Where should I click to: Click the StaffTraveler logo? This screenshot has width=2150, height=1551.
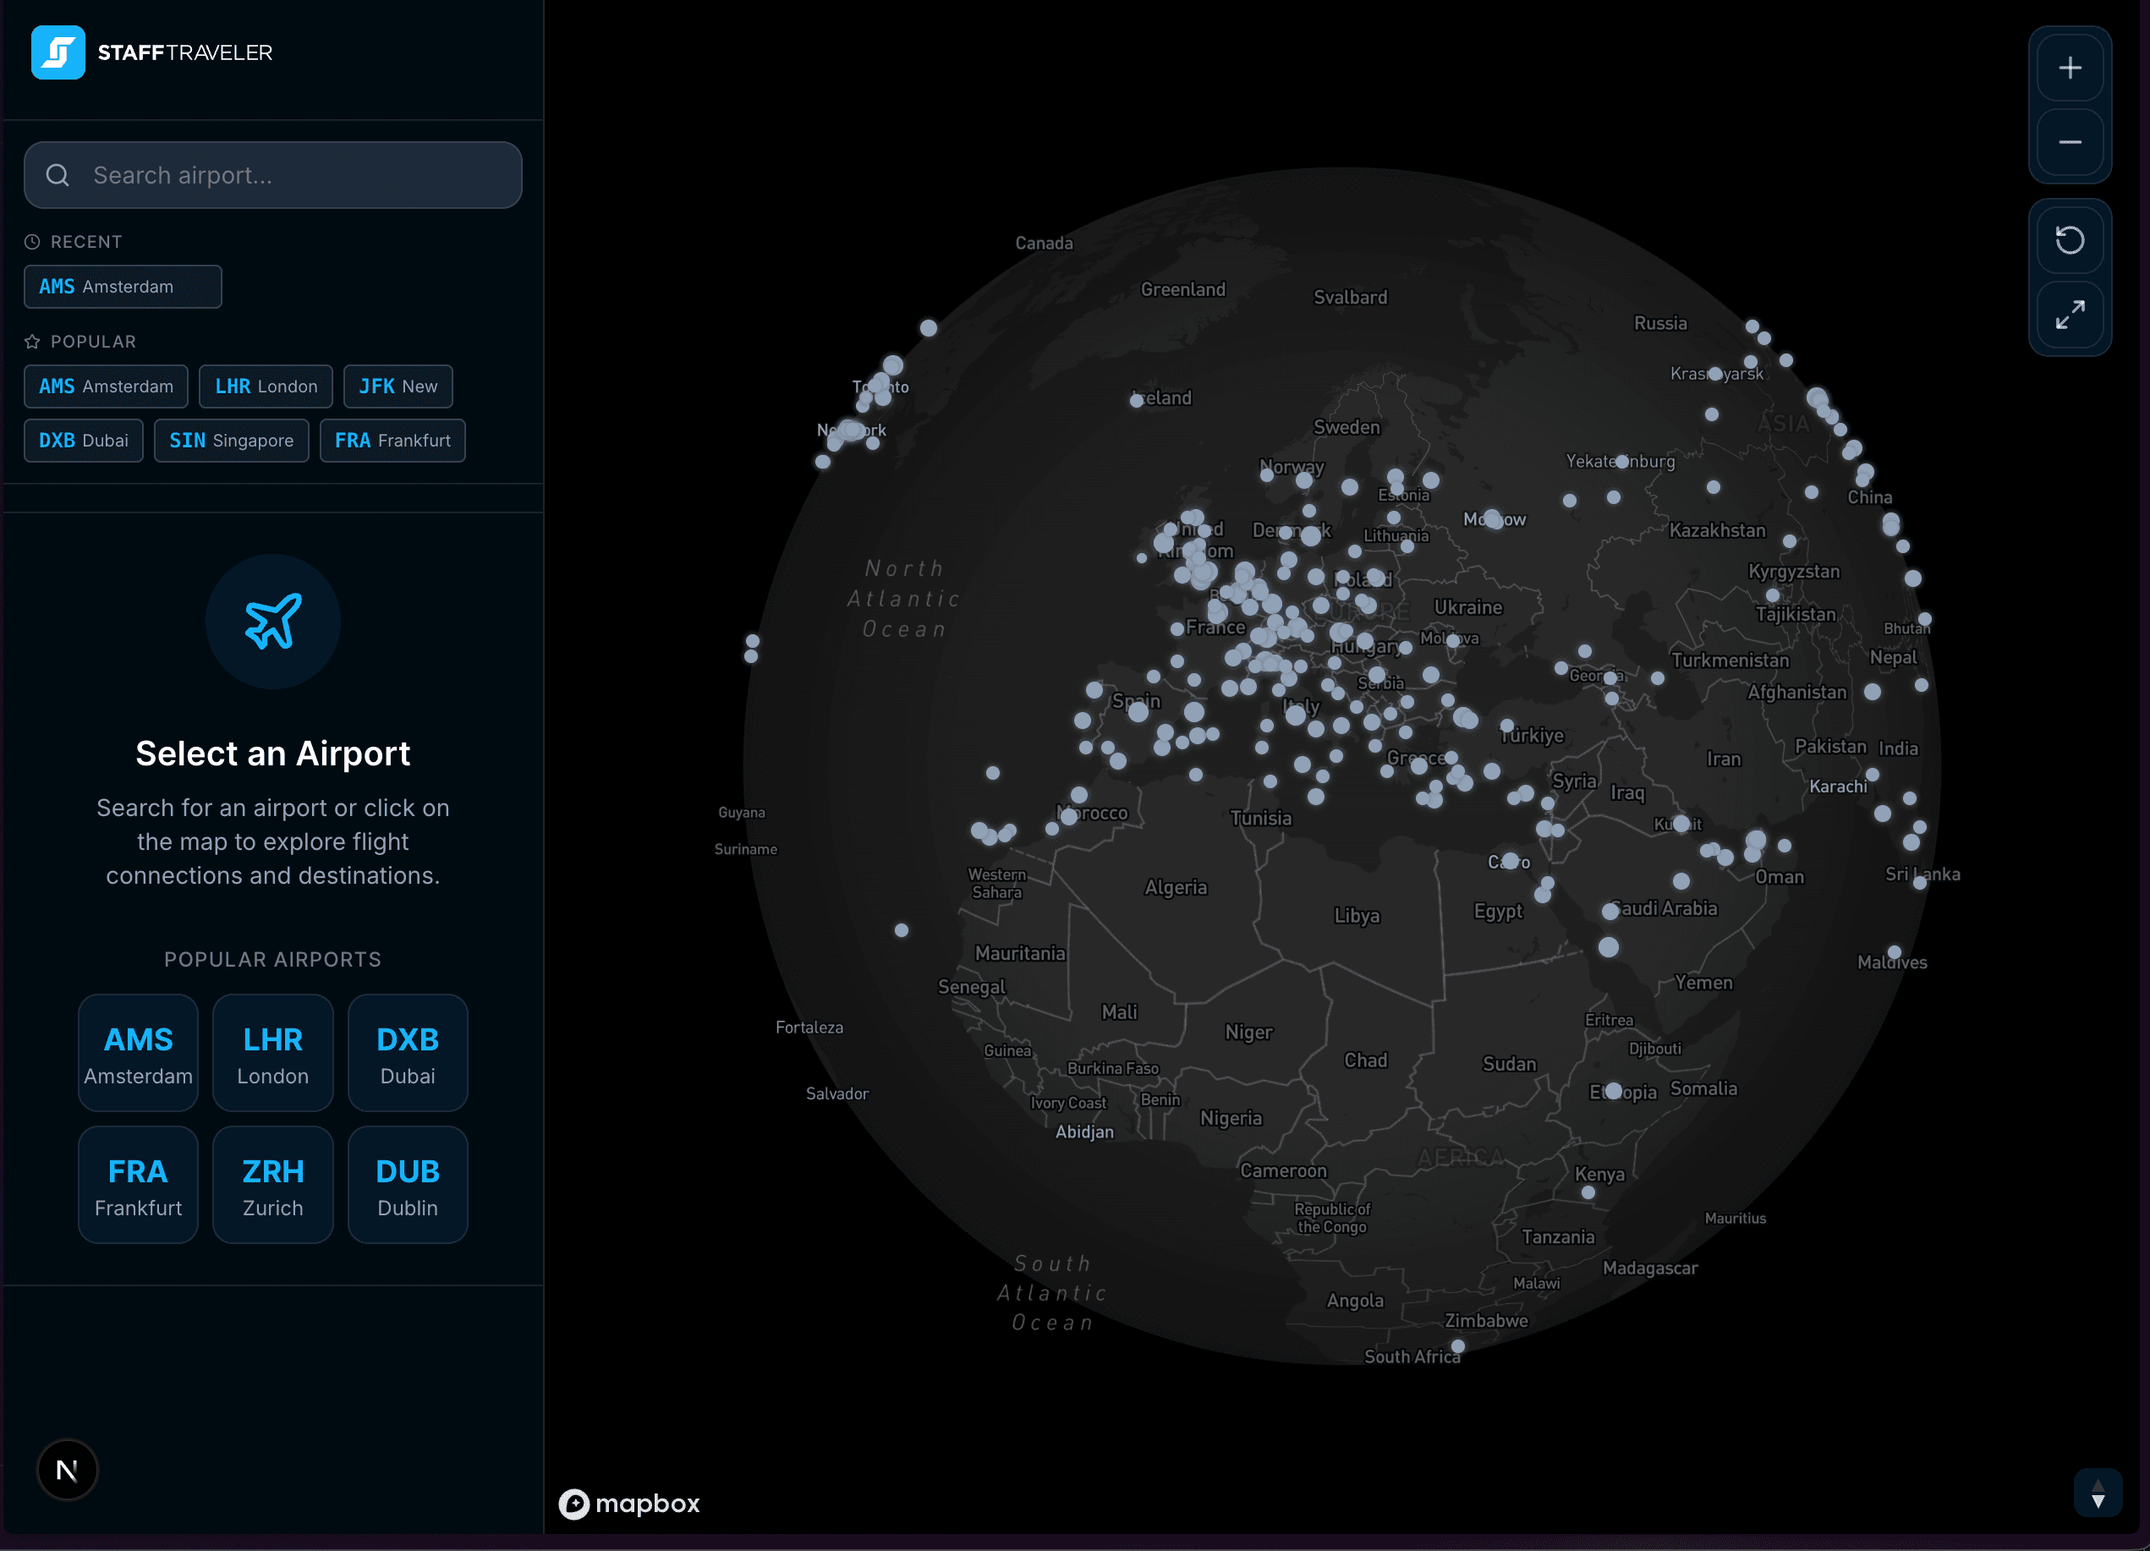tap(151, 52)
